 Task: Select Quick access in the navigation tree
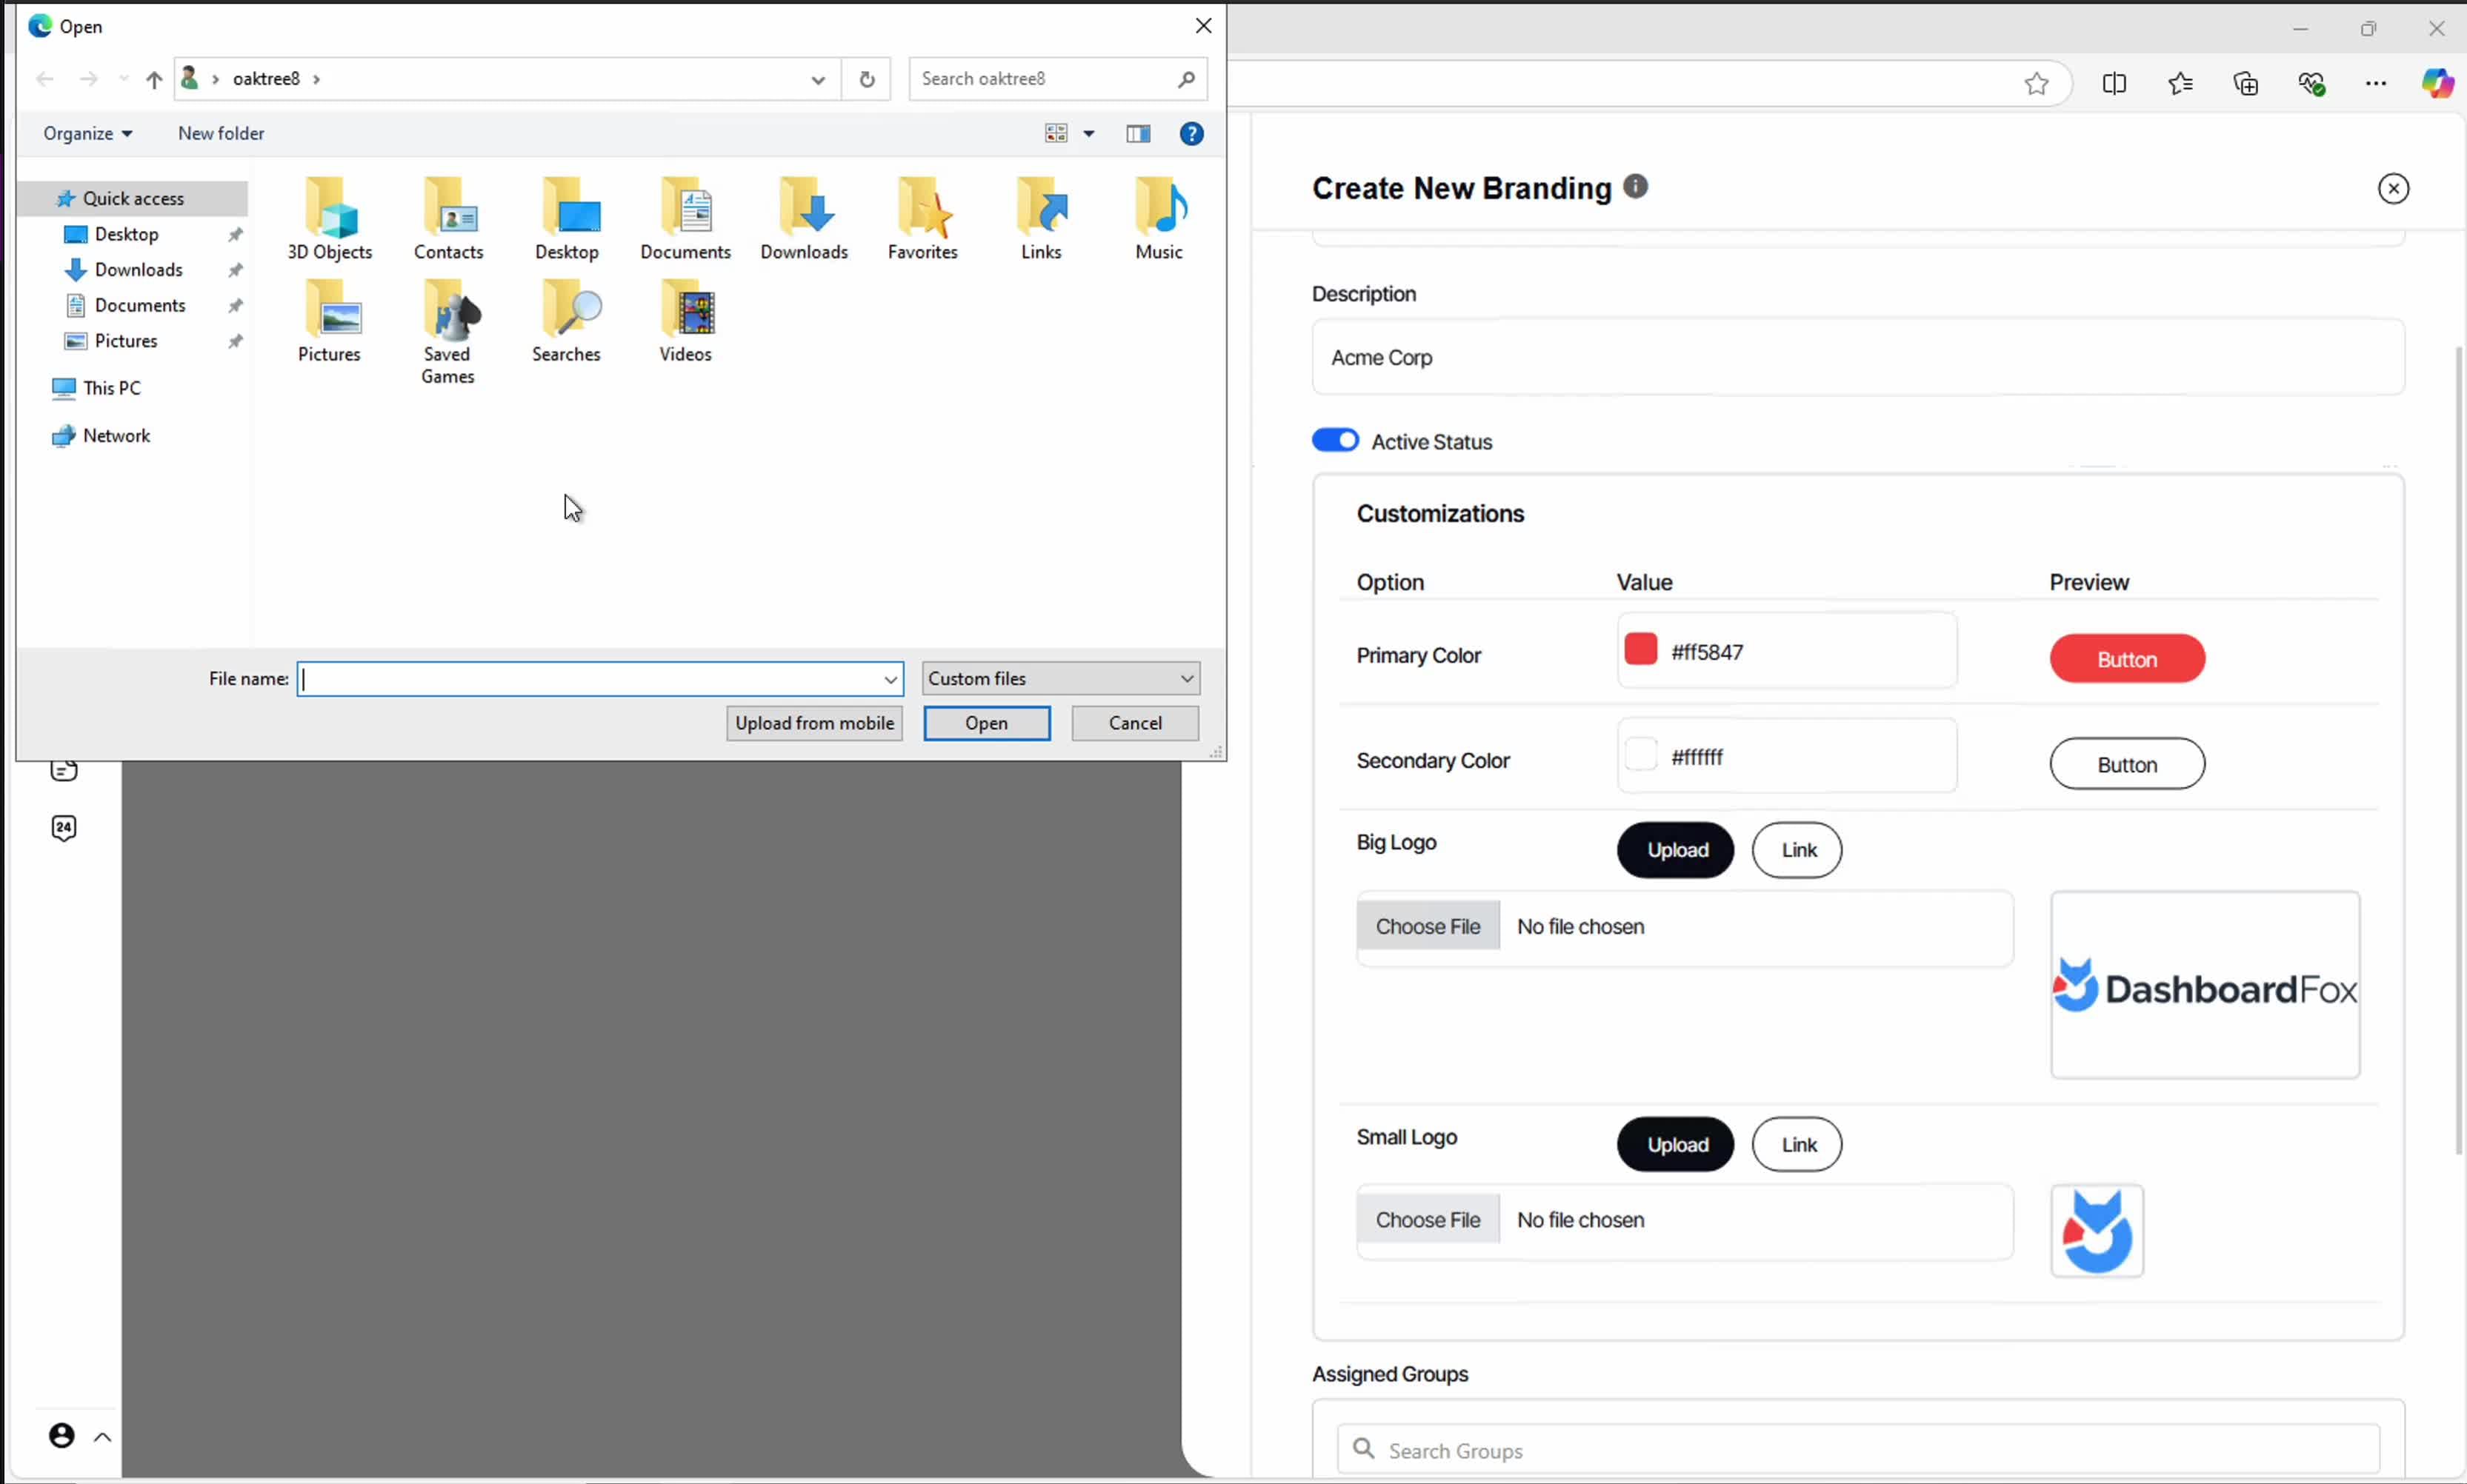[133, 198]
